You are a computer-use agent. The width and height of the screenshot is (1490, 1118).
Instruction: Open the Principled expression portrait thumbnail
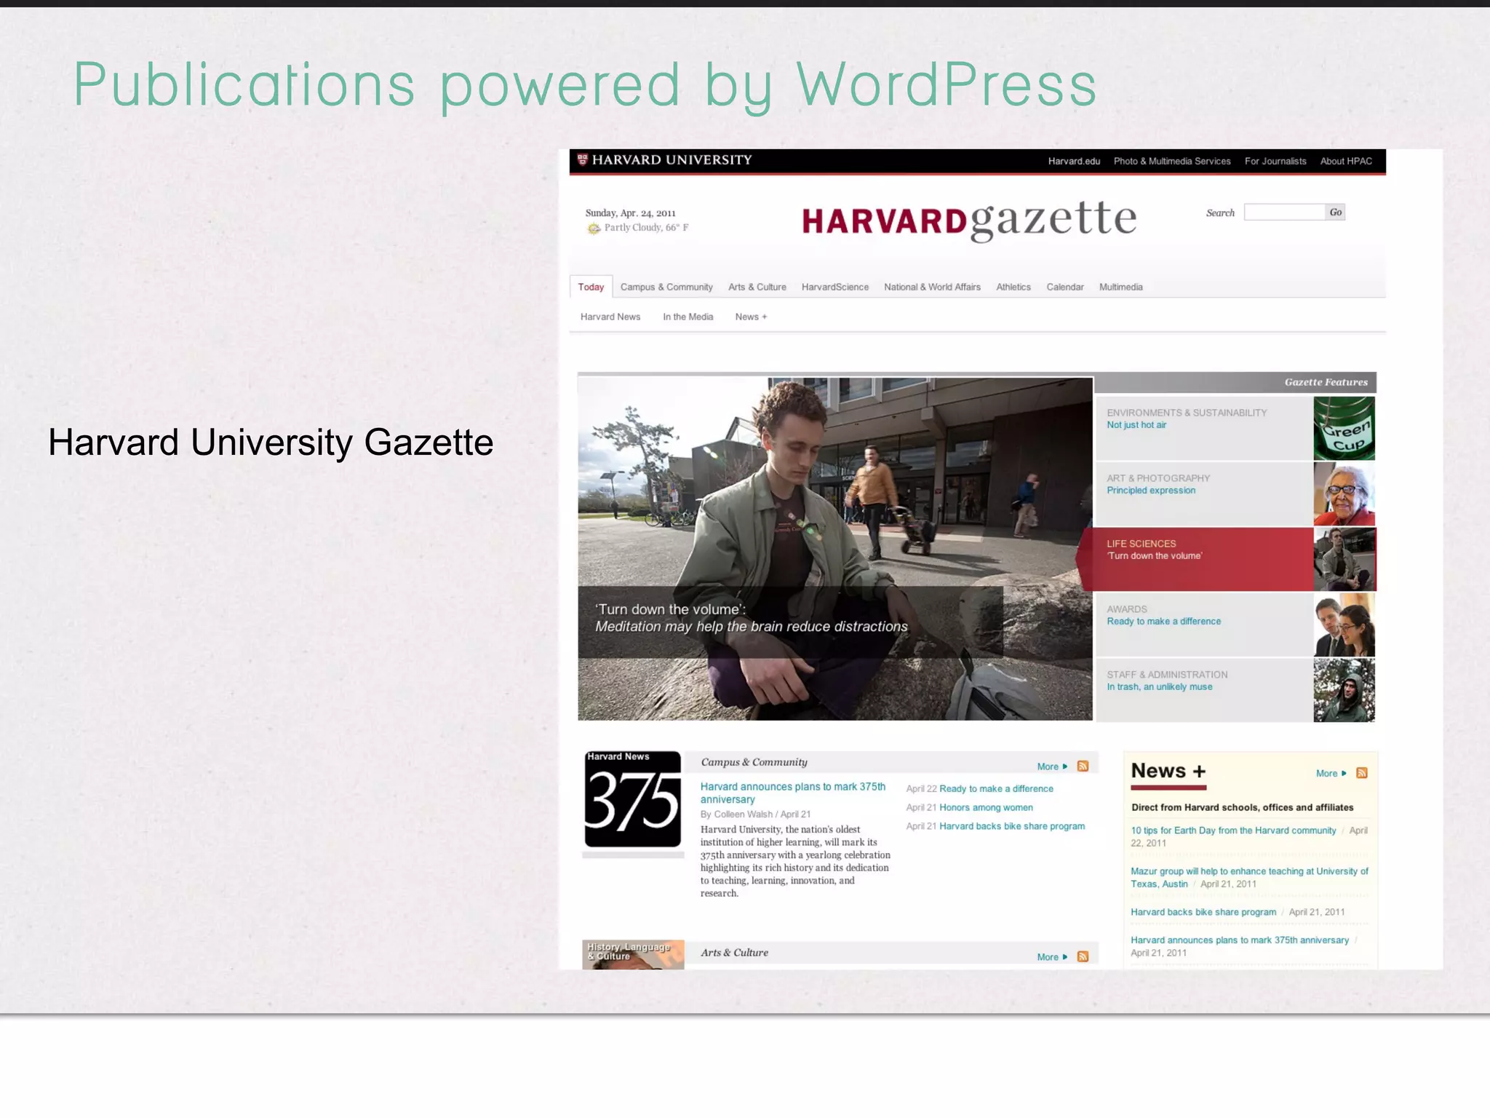[1344, 493]
